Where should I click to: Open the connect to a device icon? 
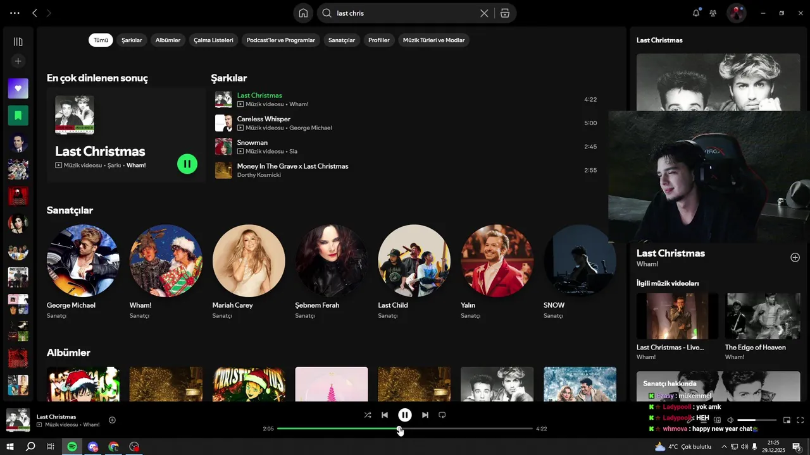pyautogui.click(x=717, y=420)
